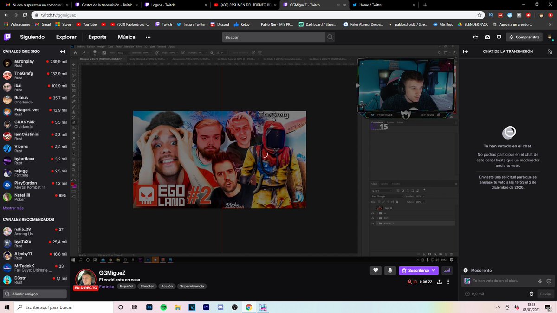Open the Música nav item
Image resolution: width=557 pixels, height=313 pixels.
127,37
